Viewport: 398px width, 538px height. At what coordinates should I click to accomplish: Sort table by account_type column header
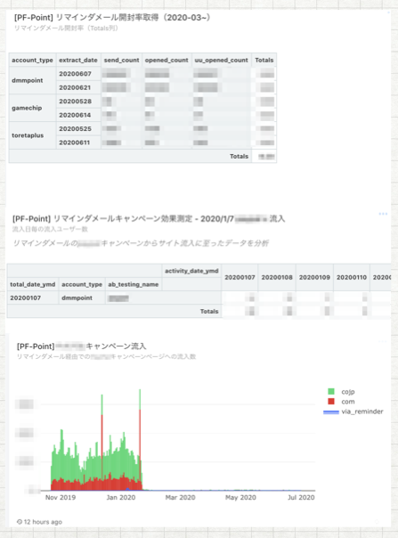32,60
